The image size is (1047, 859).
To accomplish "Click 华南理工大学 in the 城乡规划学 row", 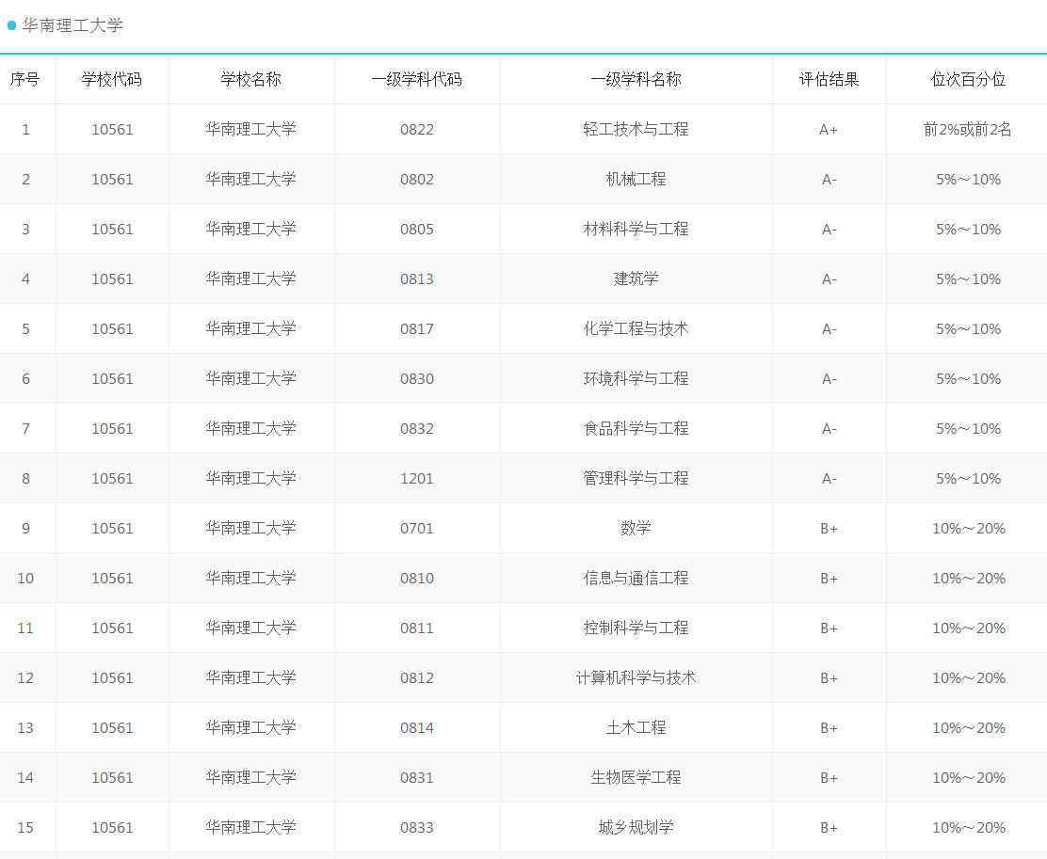I will click(x=251, y=827).
